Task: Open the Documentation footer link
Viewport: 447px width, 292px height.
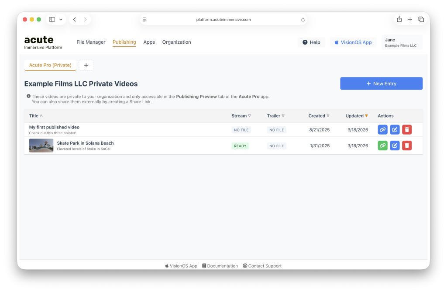Action: coord(220,266)
